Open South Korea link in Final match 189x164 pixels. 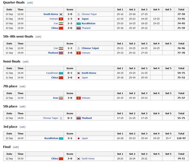click(x=88, y=158)
